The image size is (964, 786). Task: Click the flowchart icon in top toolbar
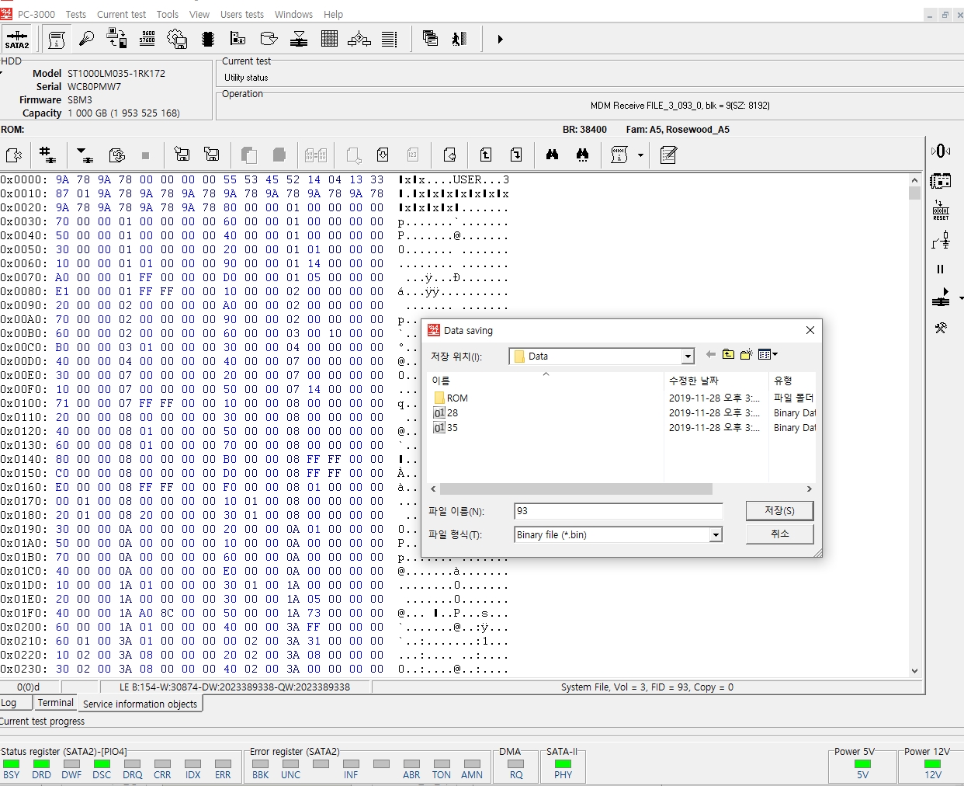[x=359, y=39]
